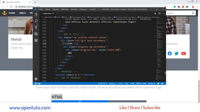
Task: Open a new Chrome tab with the plus button
Action: coord(35,2)
